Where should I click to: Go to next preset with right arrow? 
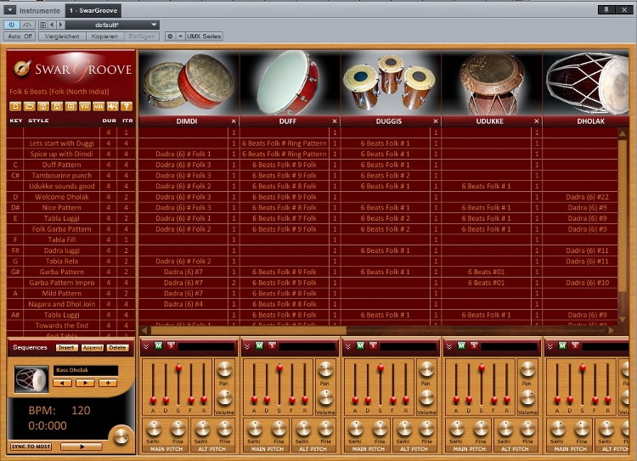60,25
